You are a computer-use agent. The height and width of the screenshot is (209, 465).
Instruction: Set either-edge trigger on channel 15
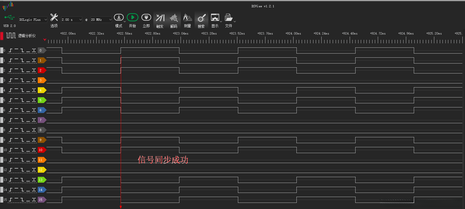point(34,200)
